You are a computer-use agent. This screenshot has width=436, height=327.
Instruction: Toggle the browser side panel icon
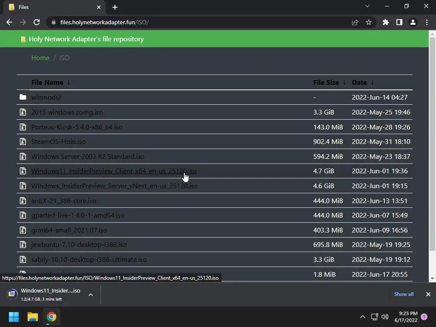pyautogui.click(x=399, y=22)
